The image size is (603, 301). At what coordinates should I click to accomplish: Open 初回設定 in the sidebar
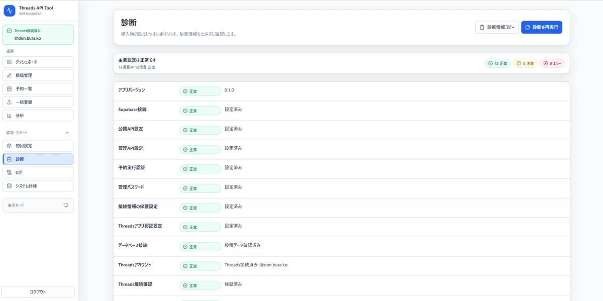point(38,146)
